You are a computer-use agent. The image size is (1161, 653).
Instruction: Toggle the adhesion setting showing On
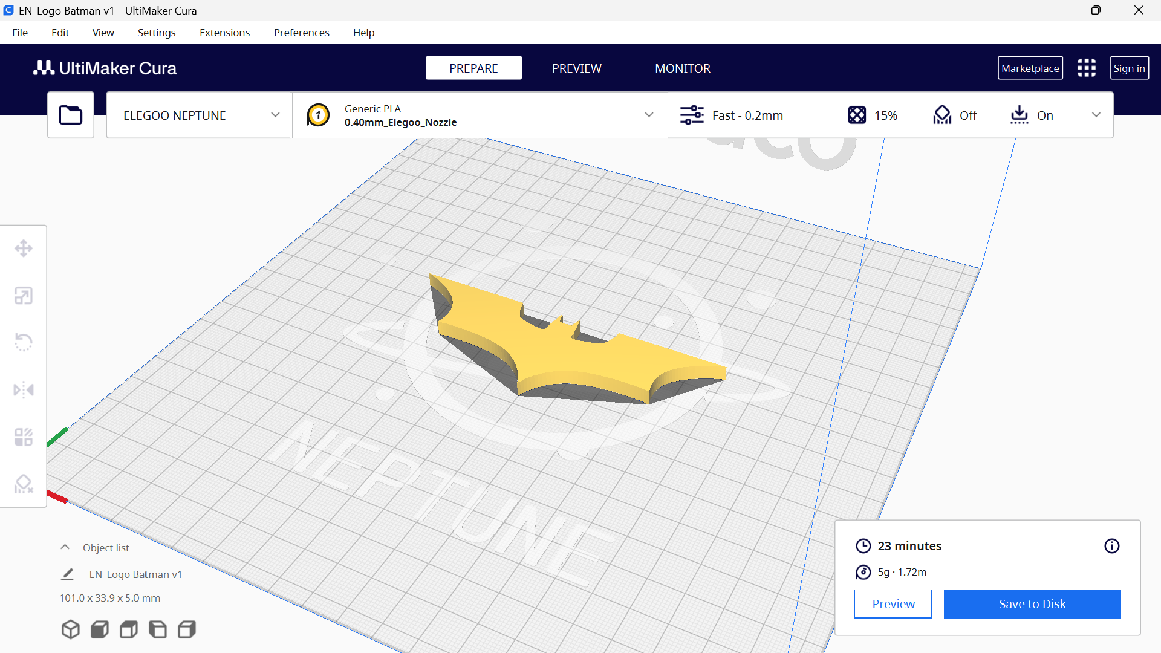(1032, 115)
